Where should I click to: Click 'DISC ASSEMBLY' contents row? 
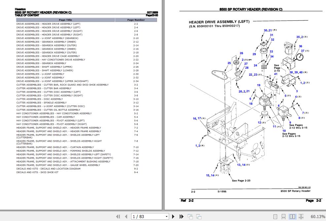pos(87,99)
